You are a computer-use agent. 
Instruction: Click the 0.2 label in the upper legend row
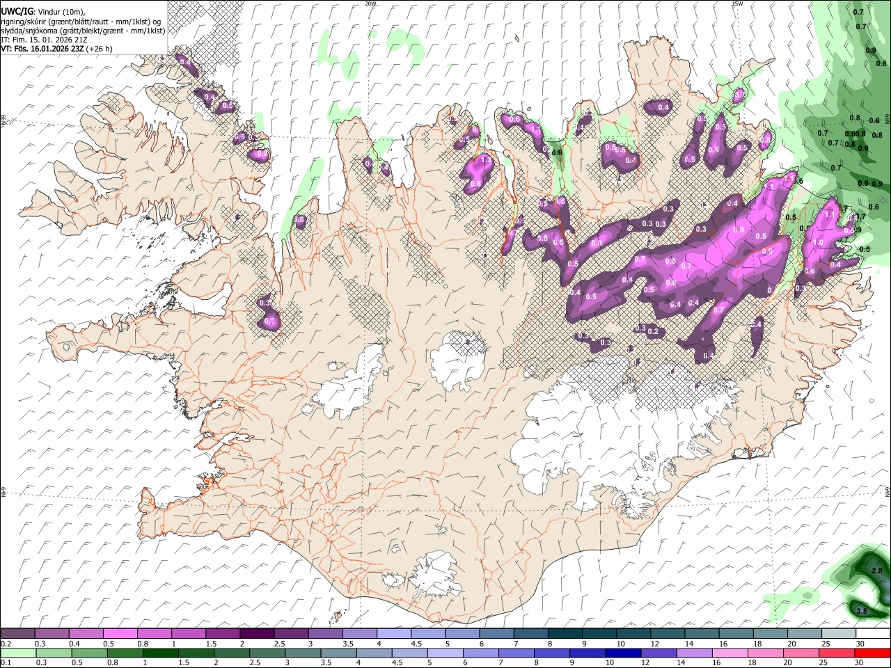6,644
